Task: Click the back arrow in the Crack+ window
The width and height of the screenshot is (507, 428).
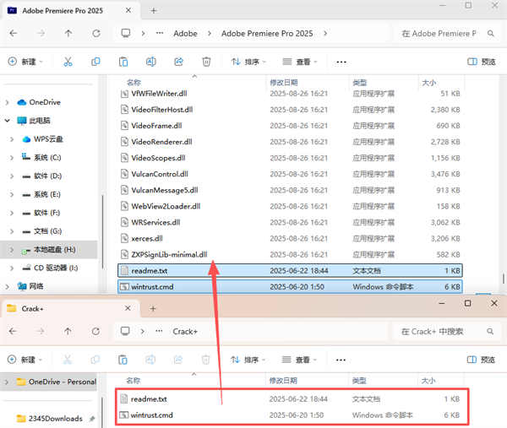Action: [x=13, y=331]
